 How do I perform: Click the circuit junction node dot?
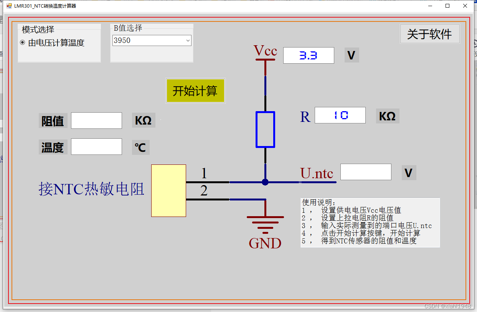pyautogui.click(x=265, y=182)
